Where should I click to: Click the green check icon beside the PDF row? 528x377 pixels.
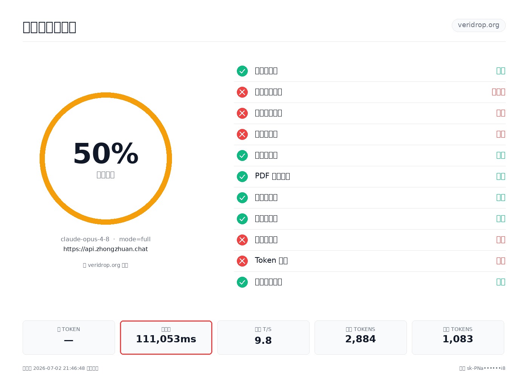(242, 176)
